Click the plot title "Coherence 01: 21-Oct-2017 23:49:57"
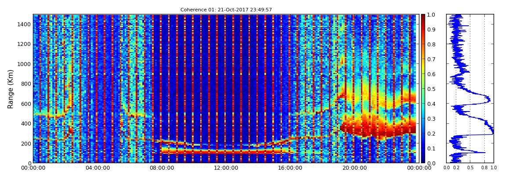 (x=226, y=10)
